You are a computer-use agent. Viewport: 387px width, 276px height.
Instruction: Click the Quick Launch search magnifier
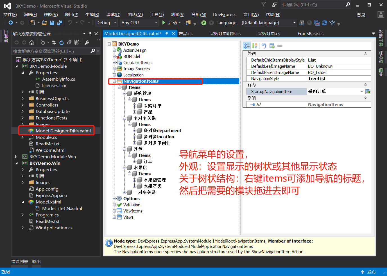pyautogui.click(x=348, y=4)
